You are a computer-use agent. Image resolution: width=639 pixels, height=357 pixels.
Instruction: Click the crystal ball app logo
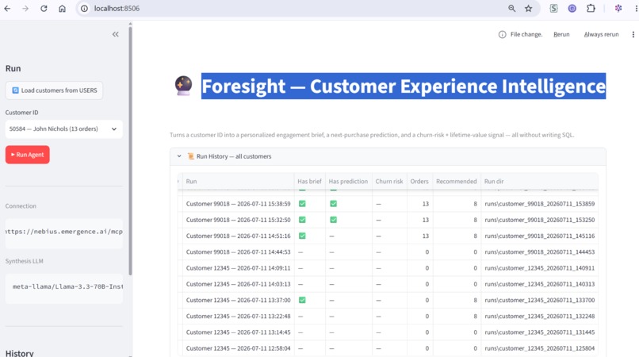183,86
